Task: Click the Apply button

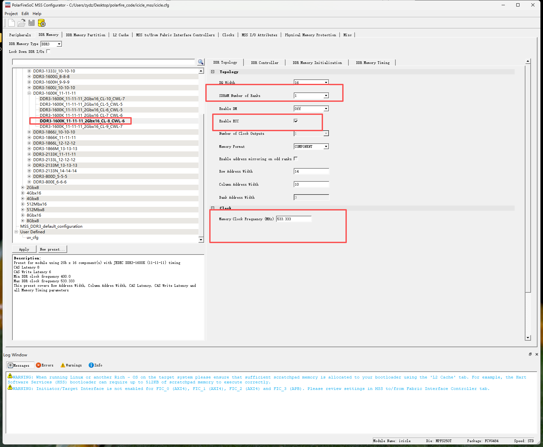Action: pyautogui.click(x=24, y=249)
